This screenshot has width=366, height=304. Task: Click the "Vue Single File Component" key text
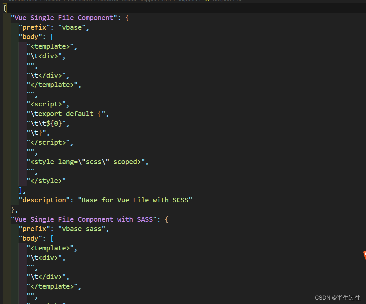64,18
